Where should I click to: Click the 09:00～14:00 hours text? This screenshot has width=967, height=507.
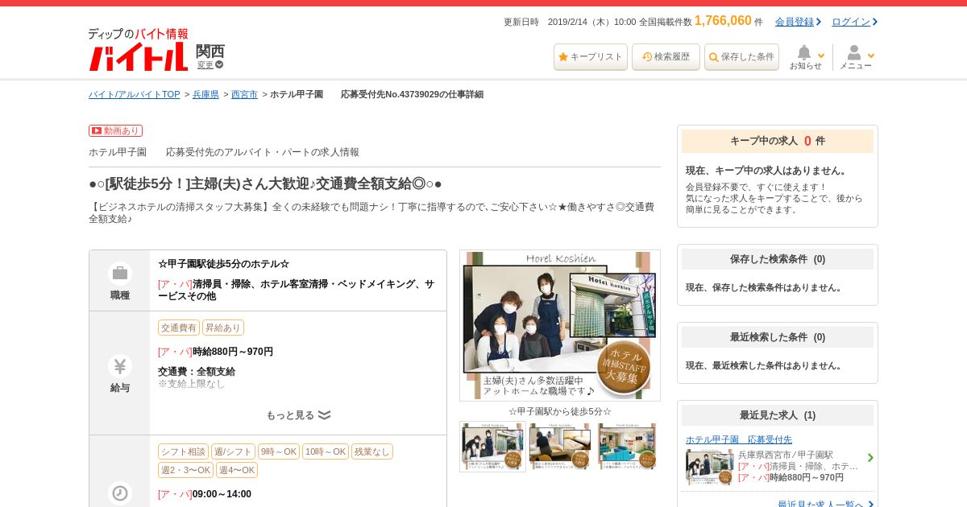222,494
